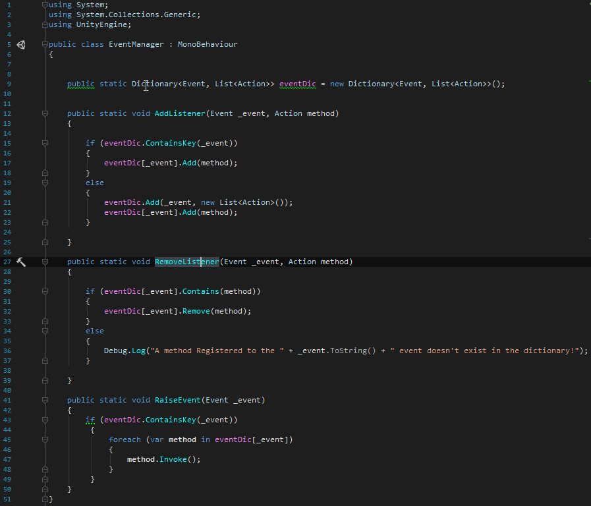Collapse the Contains if block on line 30

point(45,291)
